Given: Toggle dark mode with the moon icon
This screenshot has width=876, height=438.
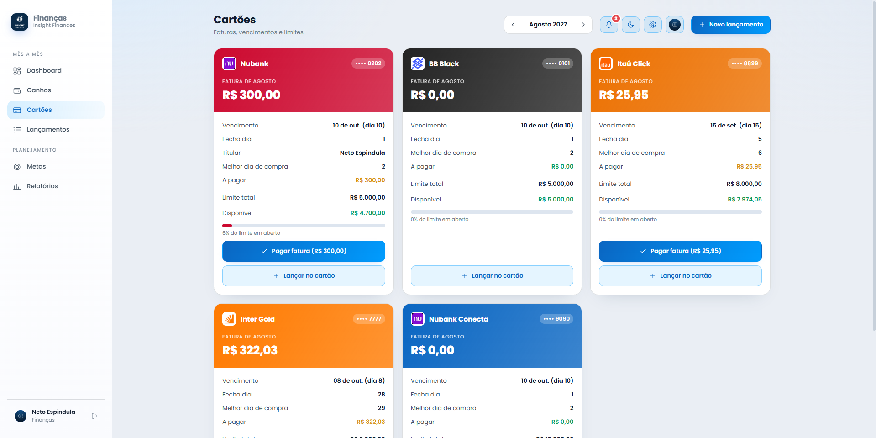Looking at the screenshot, I should tap(631, 25).
